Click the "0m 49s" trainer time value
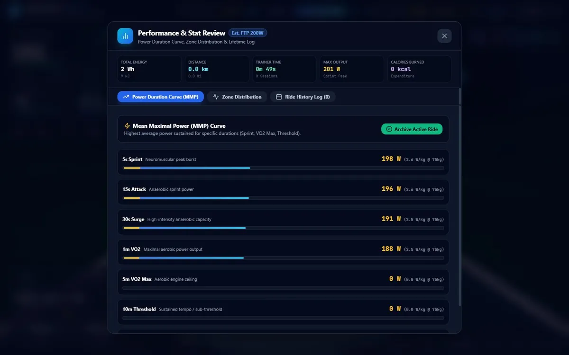 coord(266,69)
